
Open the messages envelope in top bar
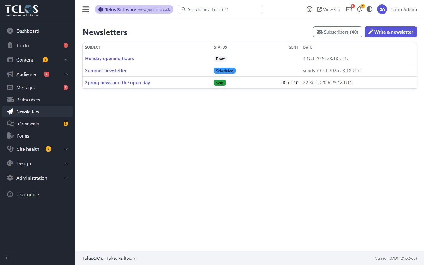point(349,9)
